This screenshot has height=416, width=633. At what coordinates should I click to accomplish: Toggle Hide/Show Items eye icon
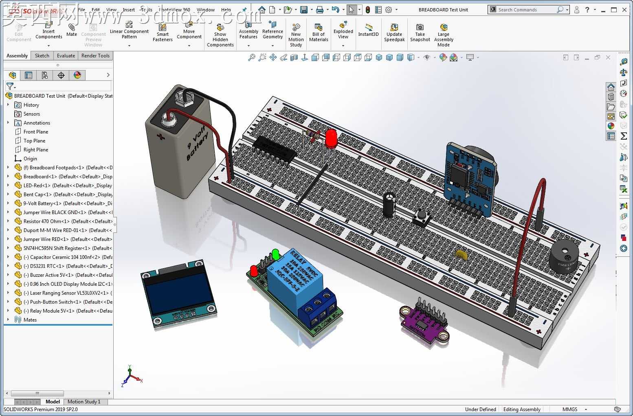[427, 58]
